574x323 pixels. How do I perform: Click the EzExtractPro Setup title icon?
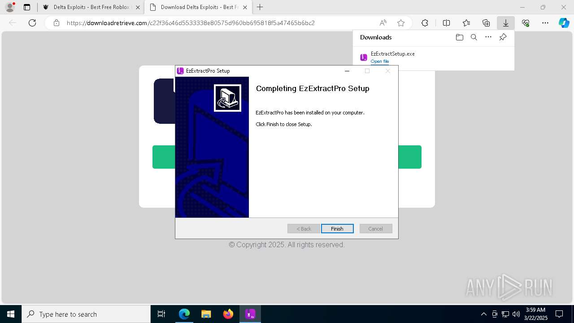[x=180, y=71]
